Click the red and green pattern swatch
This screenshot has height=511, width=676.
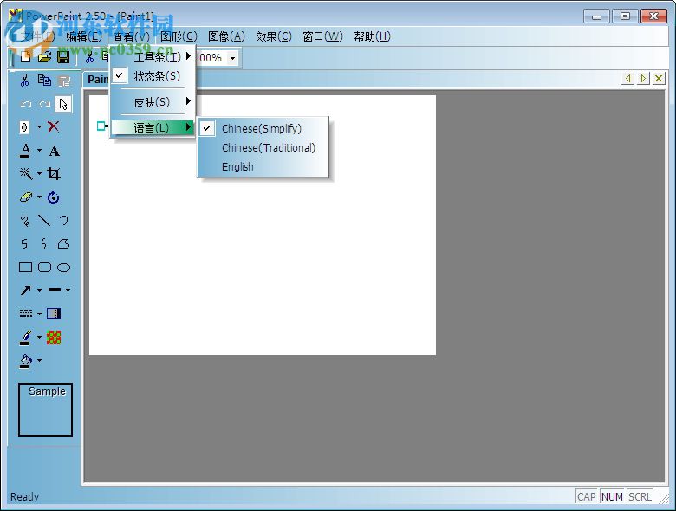[x=54, y=337]
